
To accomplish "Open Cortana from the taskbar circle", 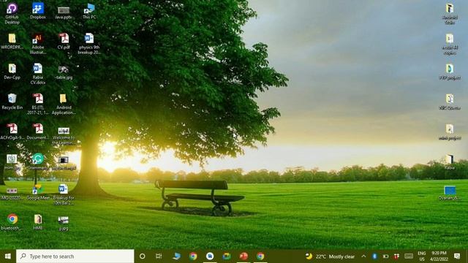I will (x=143, y=256).
